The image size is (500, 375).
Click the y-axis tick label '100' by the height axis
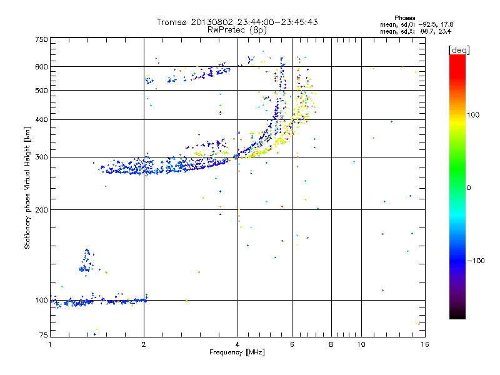pos(41,300)
